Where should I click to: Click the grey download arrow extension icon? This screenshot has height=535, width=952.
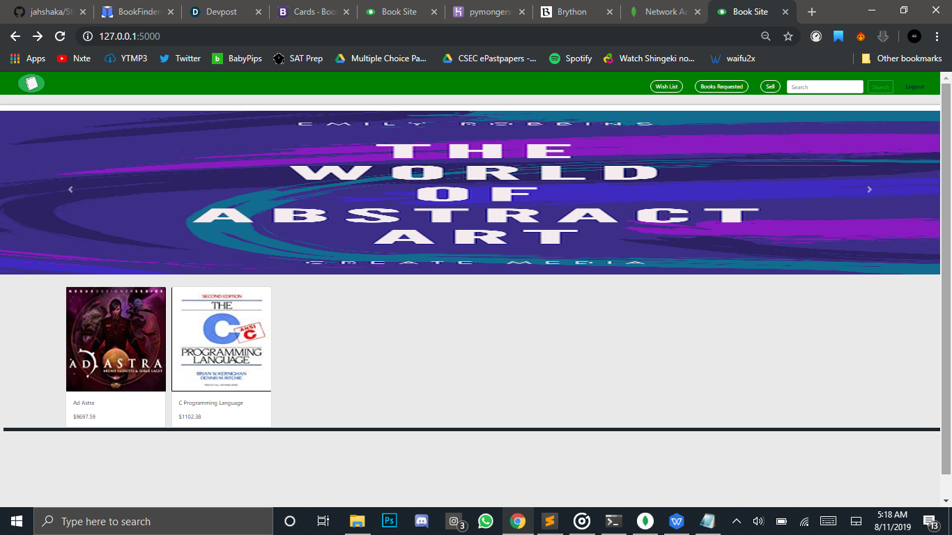click(x=883, y=36)
